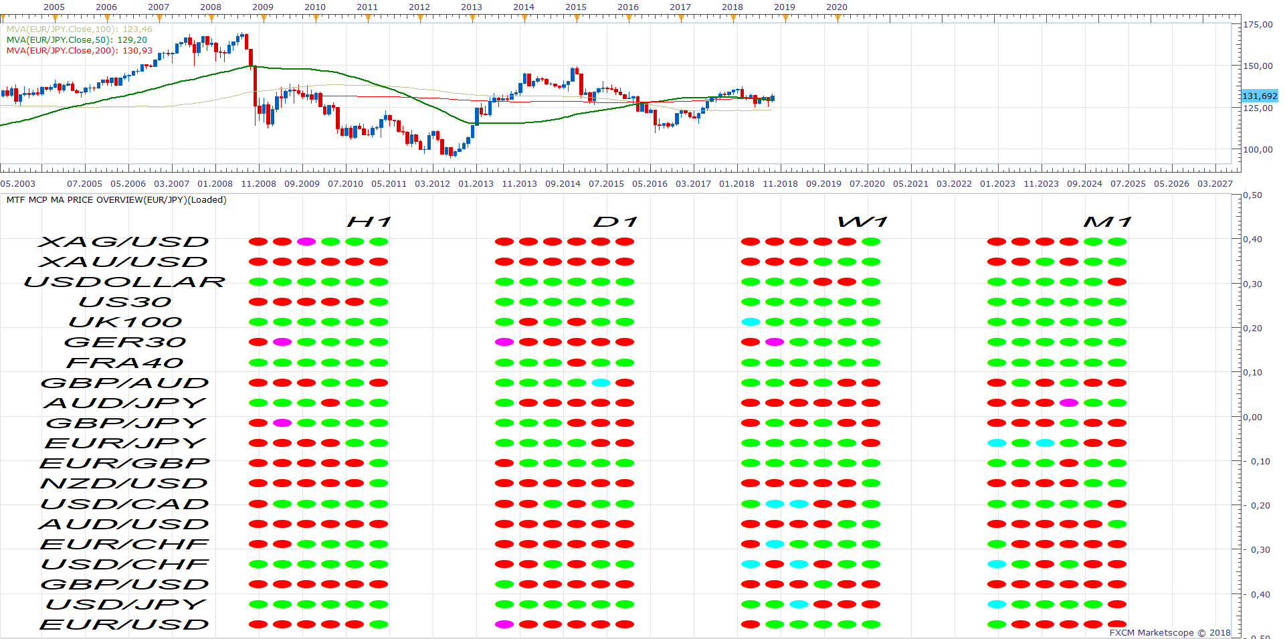Click the 2012 year label at top
Image resolution: width=1285 pixels, height=639 pixels.
coord(419,7)
